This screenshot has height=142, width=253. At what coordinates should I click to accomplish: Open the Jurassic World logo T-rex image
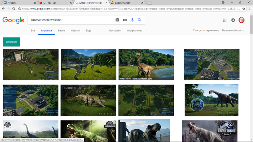pyautogui.click(x=210, y=131)
